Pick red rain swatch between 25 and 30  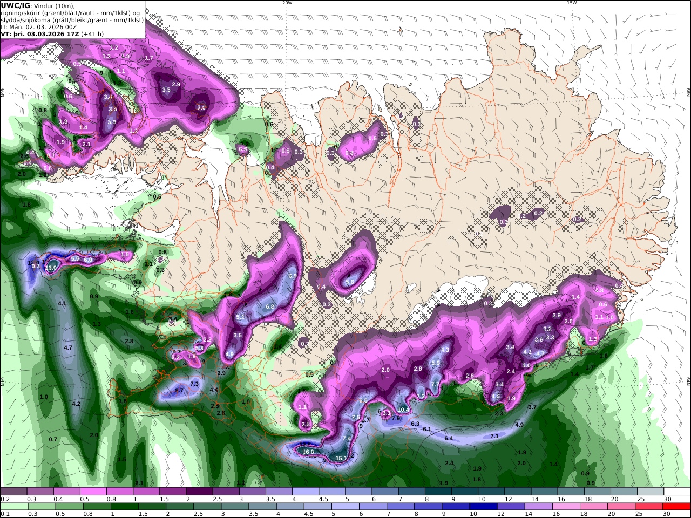click(648, 506)
